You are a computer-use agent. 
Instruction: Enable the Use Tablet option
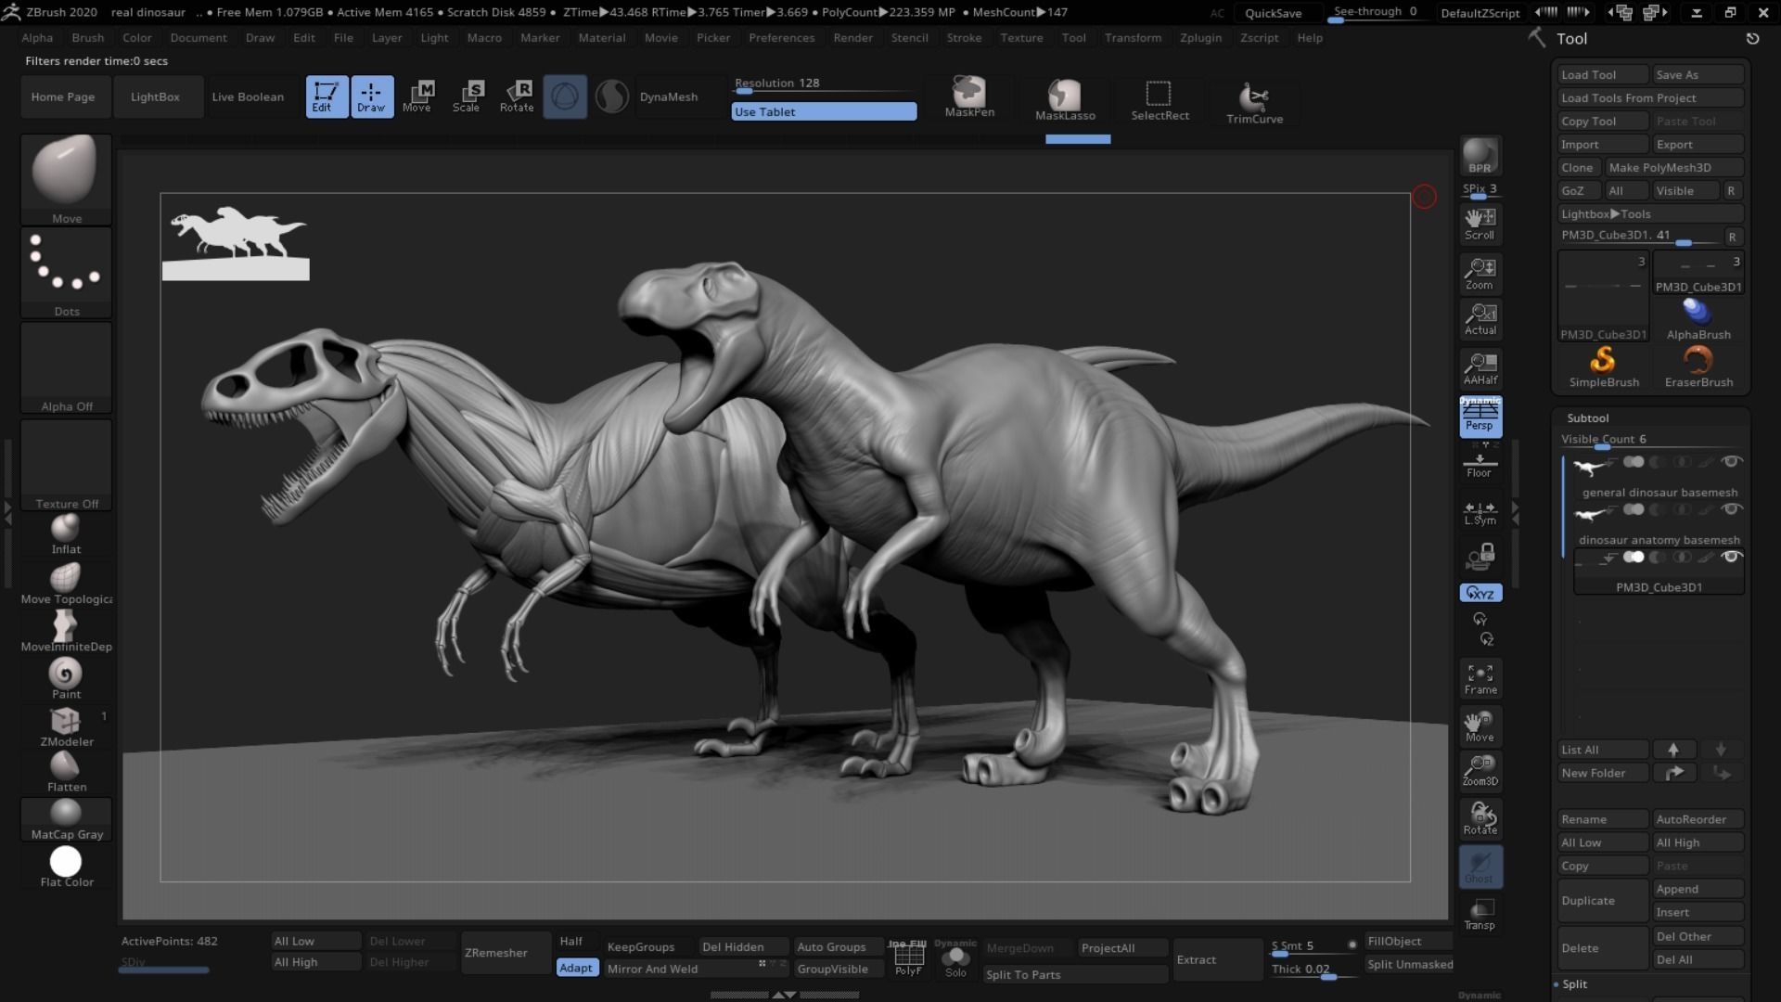click(x=824, y=111)
